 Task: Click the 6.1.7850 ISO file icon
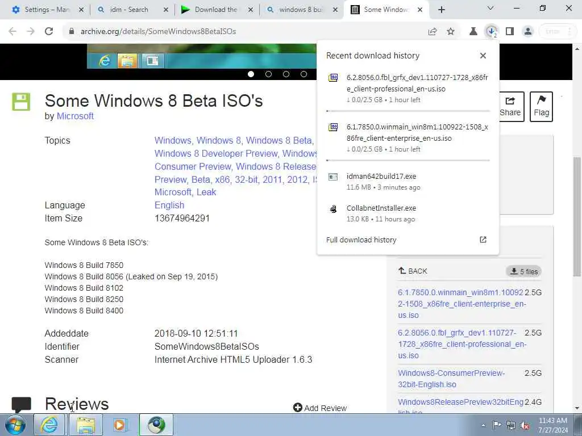pyautogui.click(x=333, y=127)
